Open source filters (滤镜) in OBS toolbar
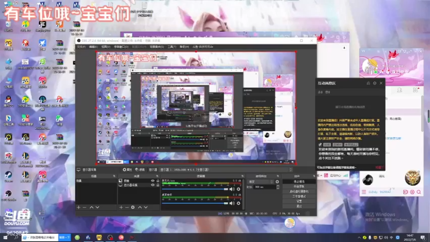 coord(140,170)
